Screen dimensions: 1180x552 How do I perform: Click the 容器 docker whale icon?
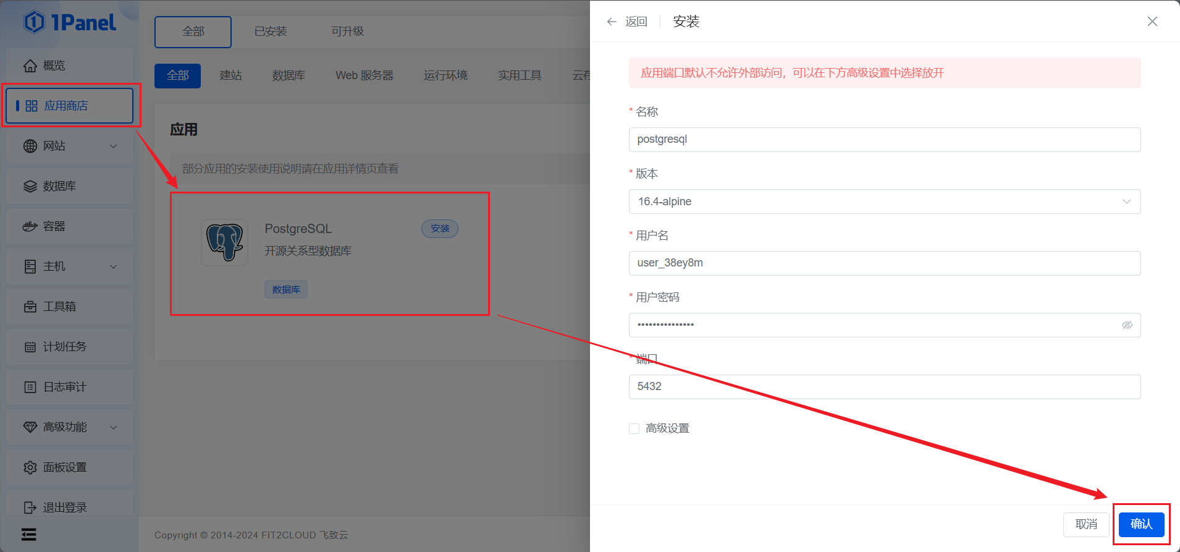pyautogui.click(x=30, y=226)
